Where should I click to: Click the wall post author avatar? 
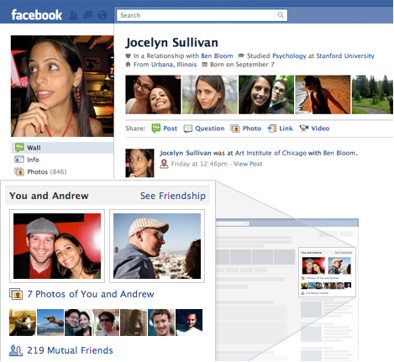click(x=139, y=163)
